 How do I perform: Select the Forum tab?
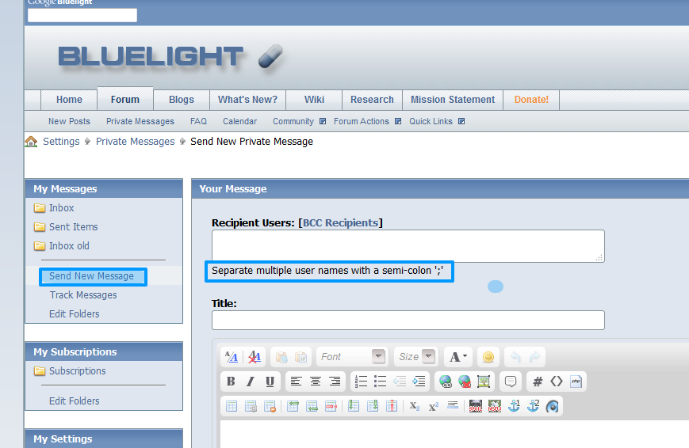tap(125, 99)
